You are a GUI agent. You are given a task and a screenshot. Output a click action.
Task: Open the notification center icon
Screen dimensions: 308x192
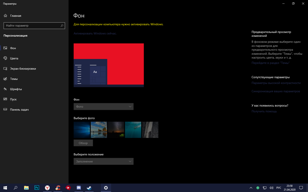301,188
